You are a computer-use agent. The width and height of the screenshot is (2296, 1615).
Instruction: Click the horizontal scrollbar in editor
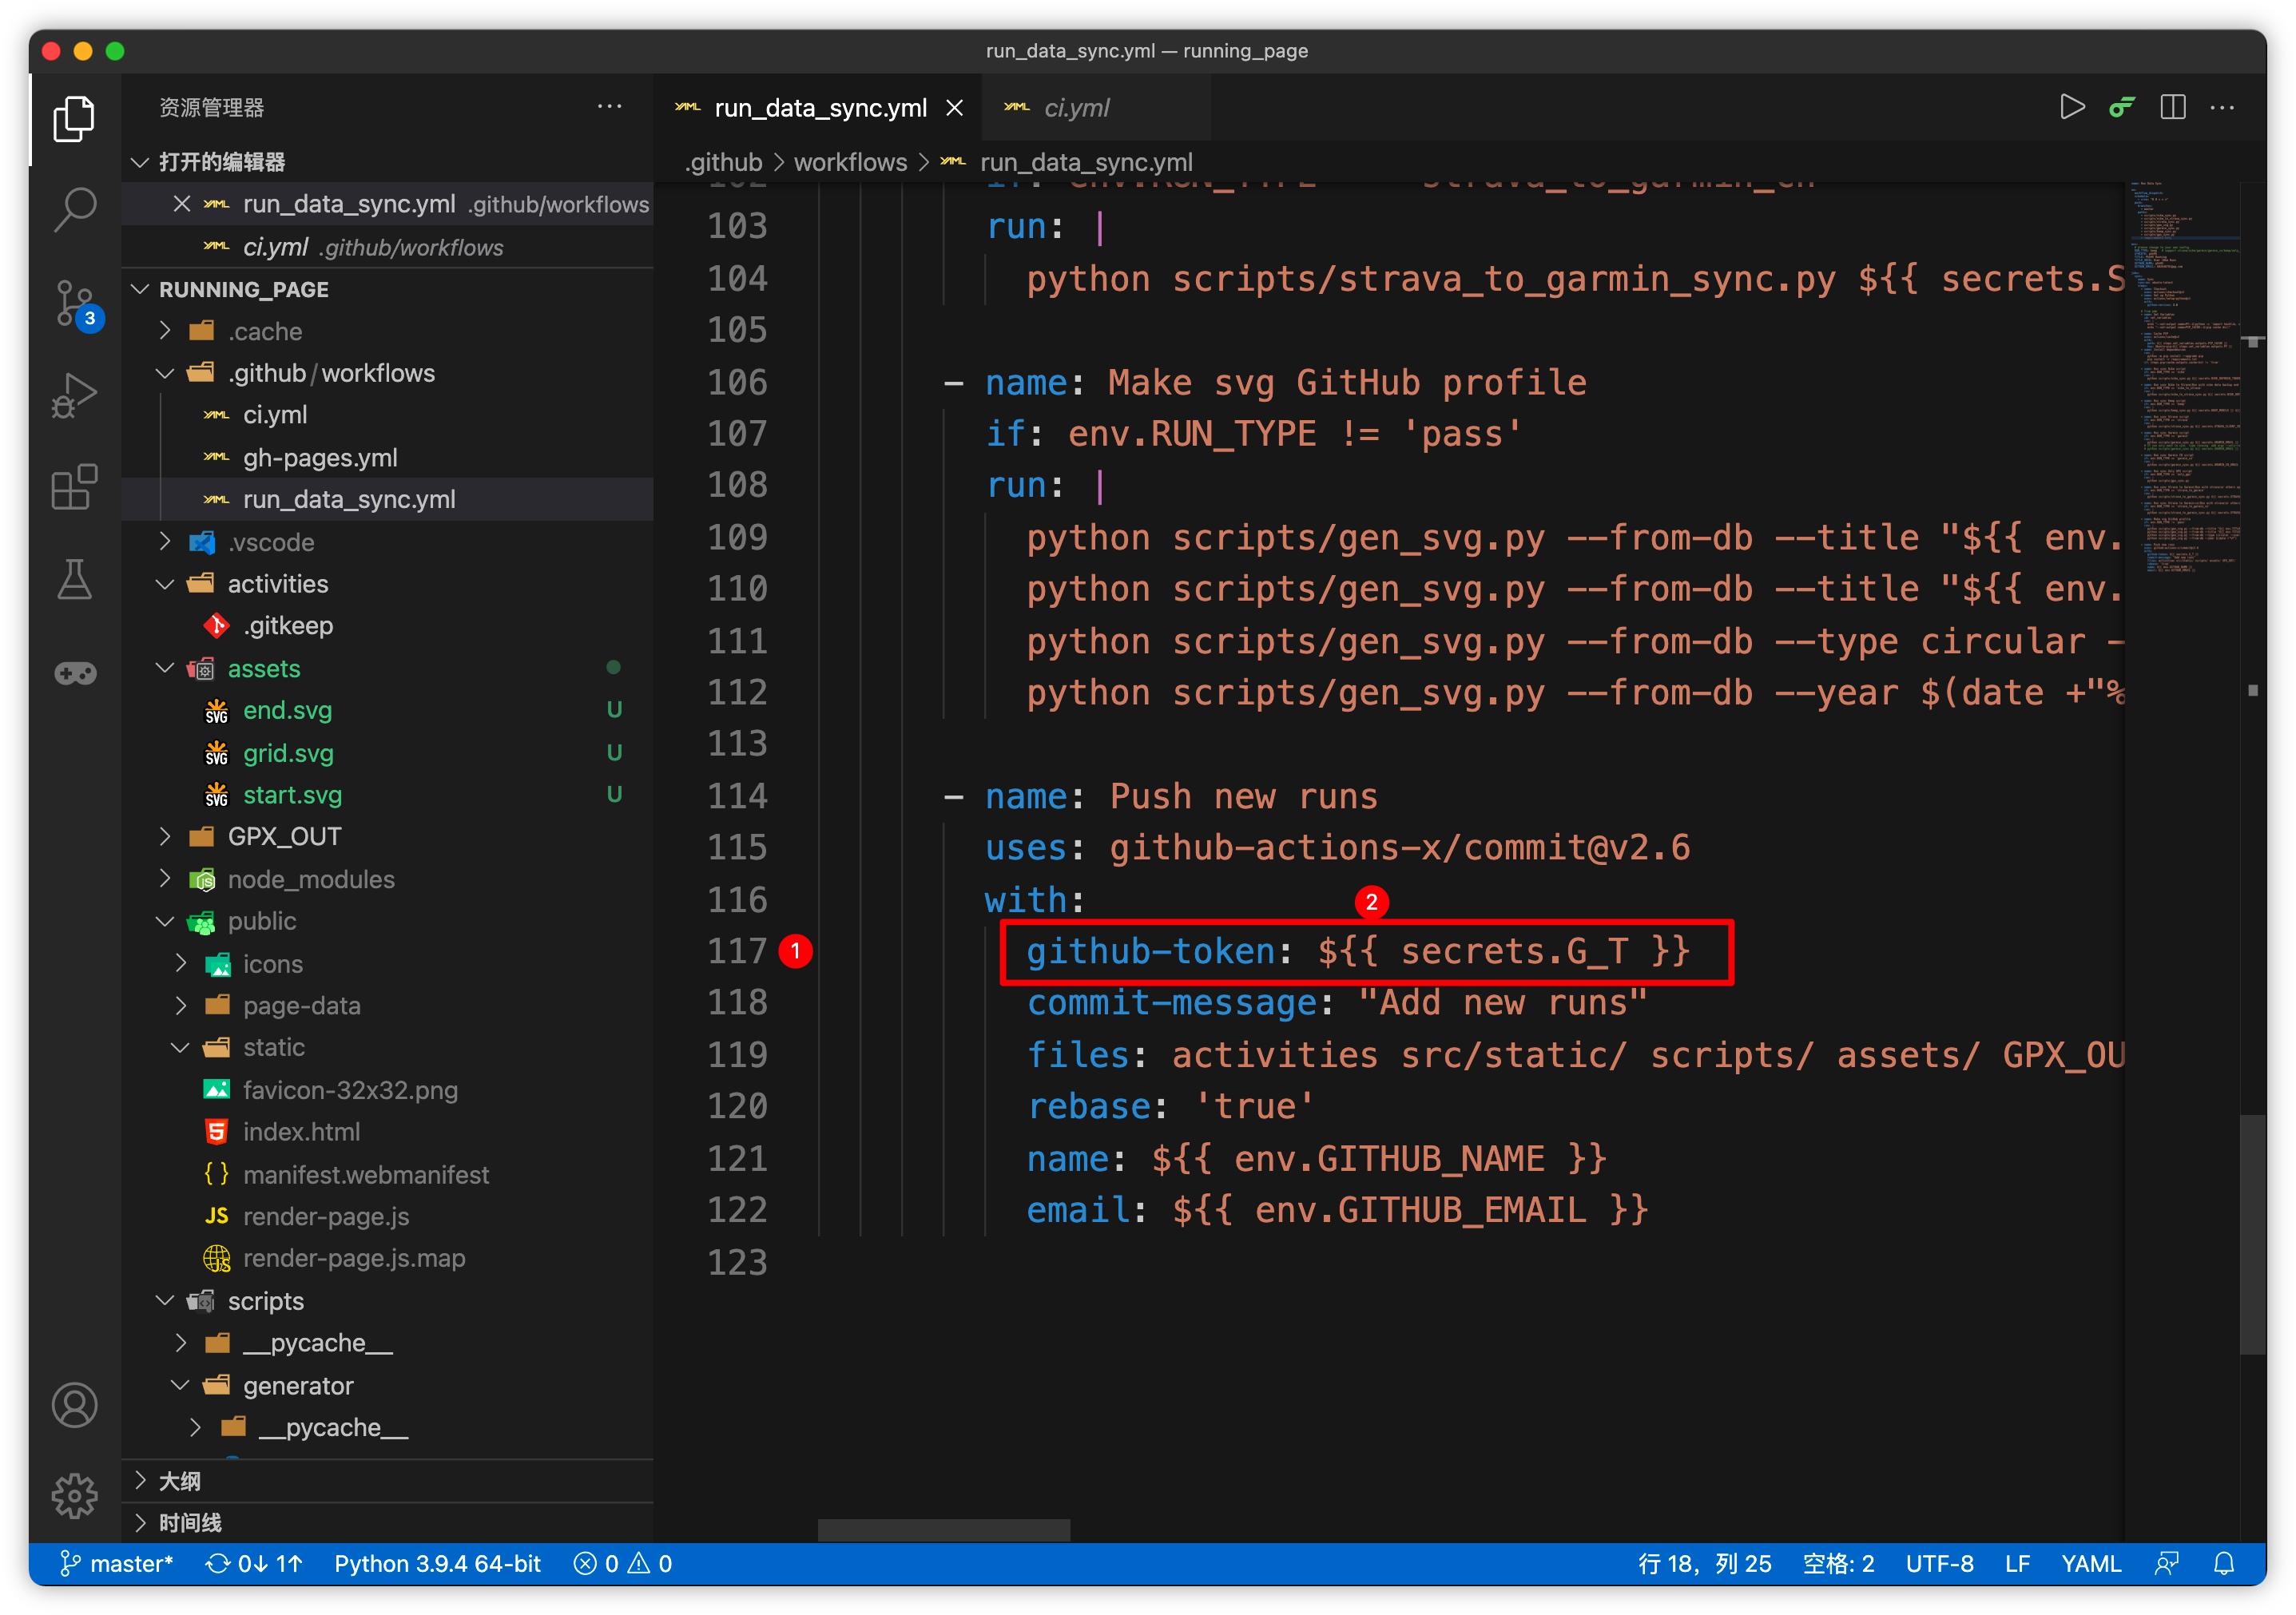click(x=943, y=1530)
